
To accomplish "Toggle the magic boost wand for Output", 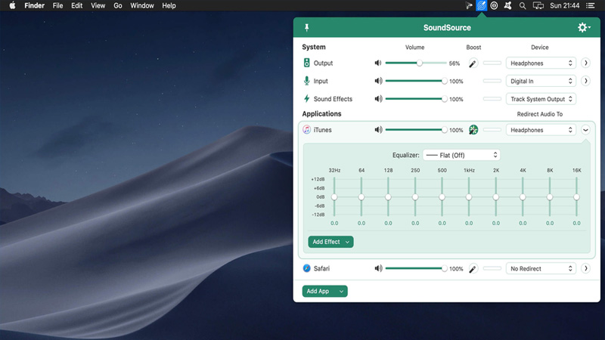I will tap(473, 63).
